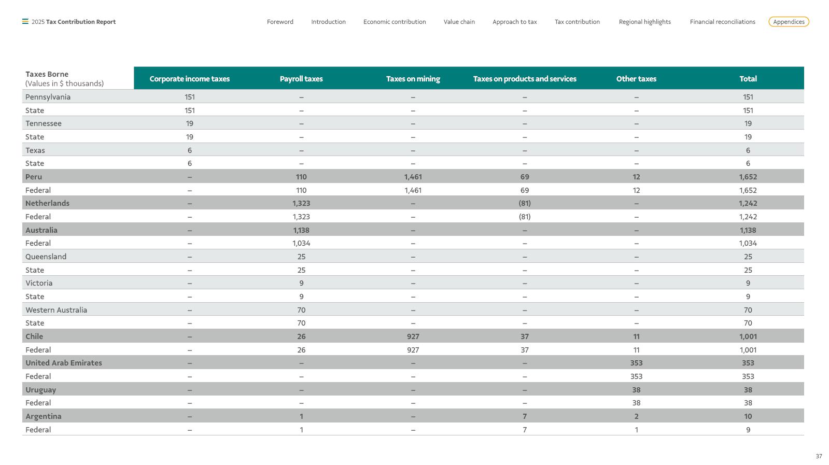Select the Texas row label

pos(35,150)
